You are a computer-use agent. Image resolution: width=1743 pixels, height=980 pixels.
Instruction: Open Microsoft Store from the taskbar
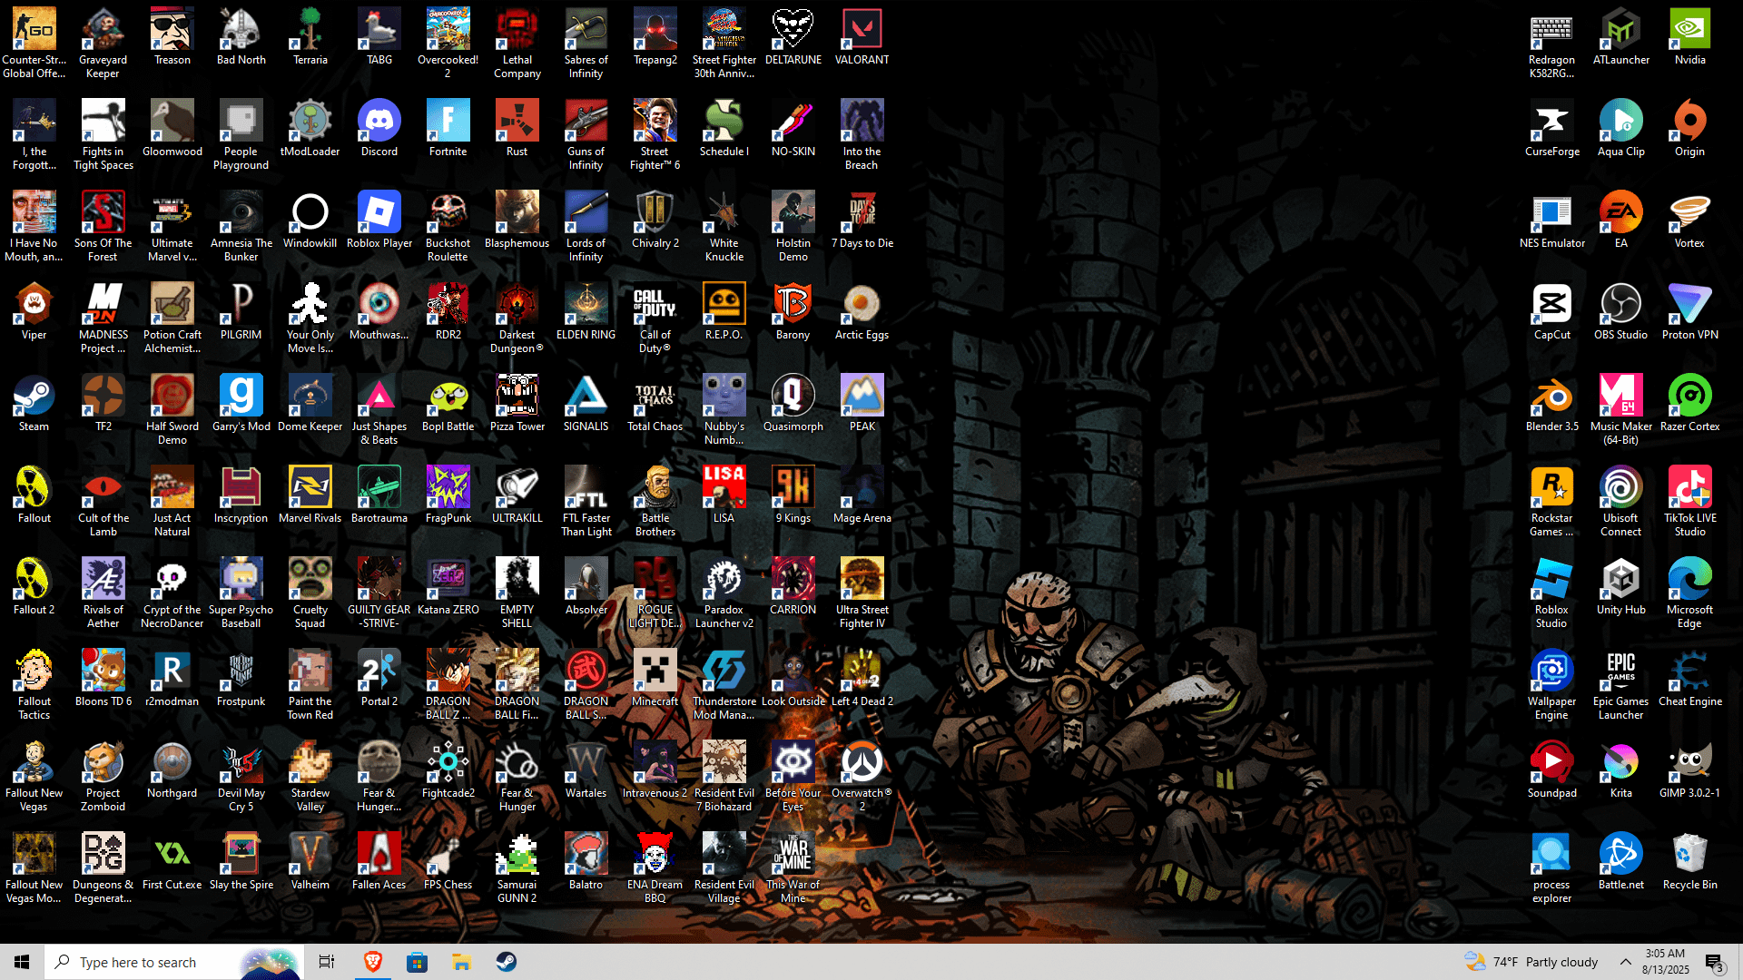pos(417,962)
